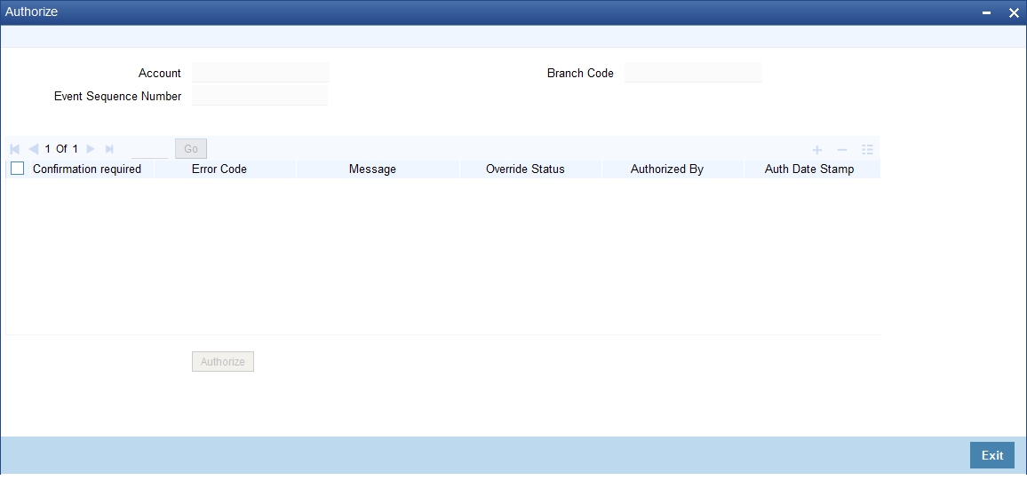Select the Error Code column header
1027x480 pixels.
219,169
